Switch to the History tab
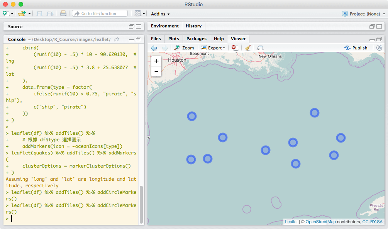The image size is (388, 229). click(x=193, y=26)
